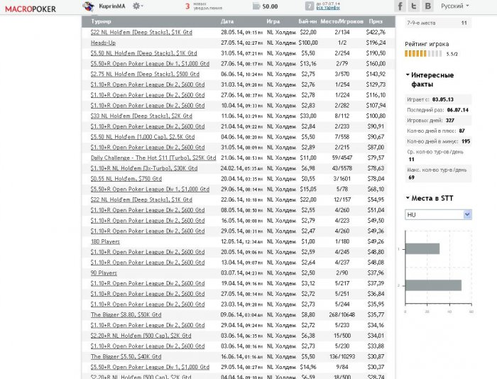Open the settings gear menu

(137, 6)
